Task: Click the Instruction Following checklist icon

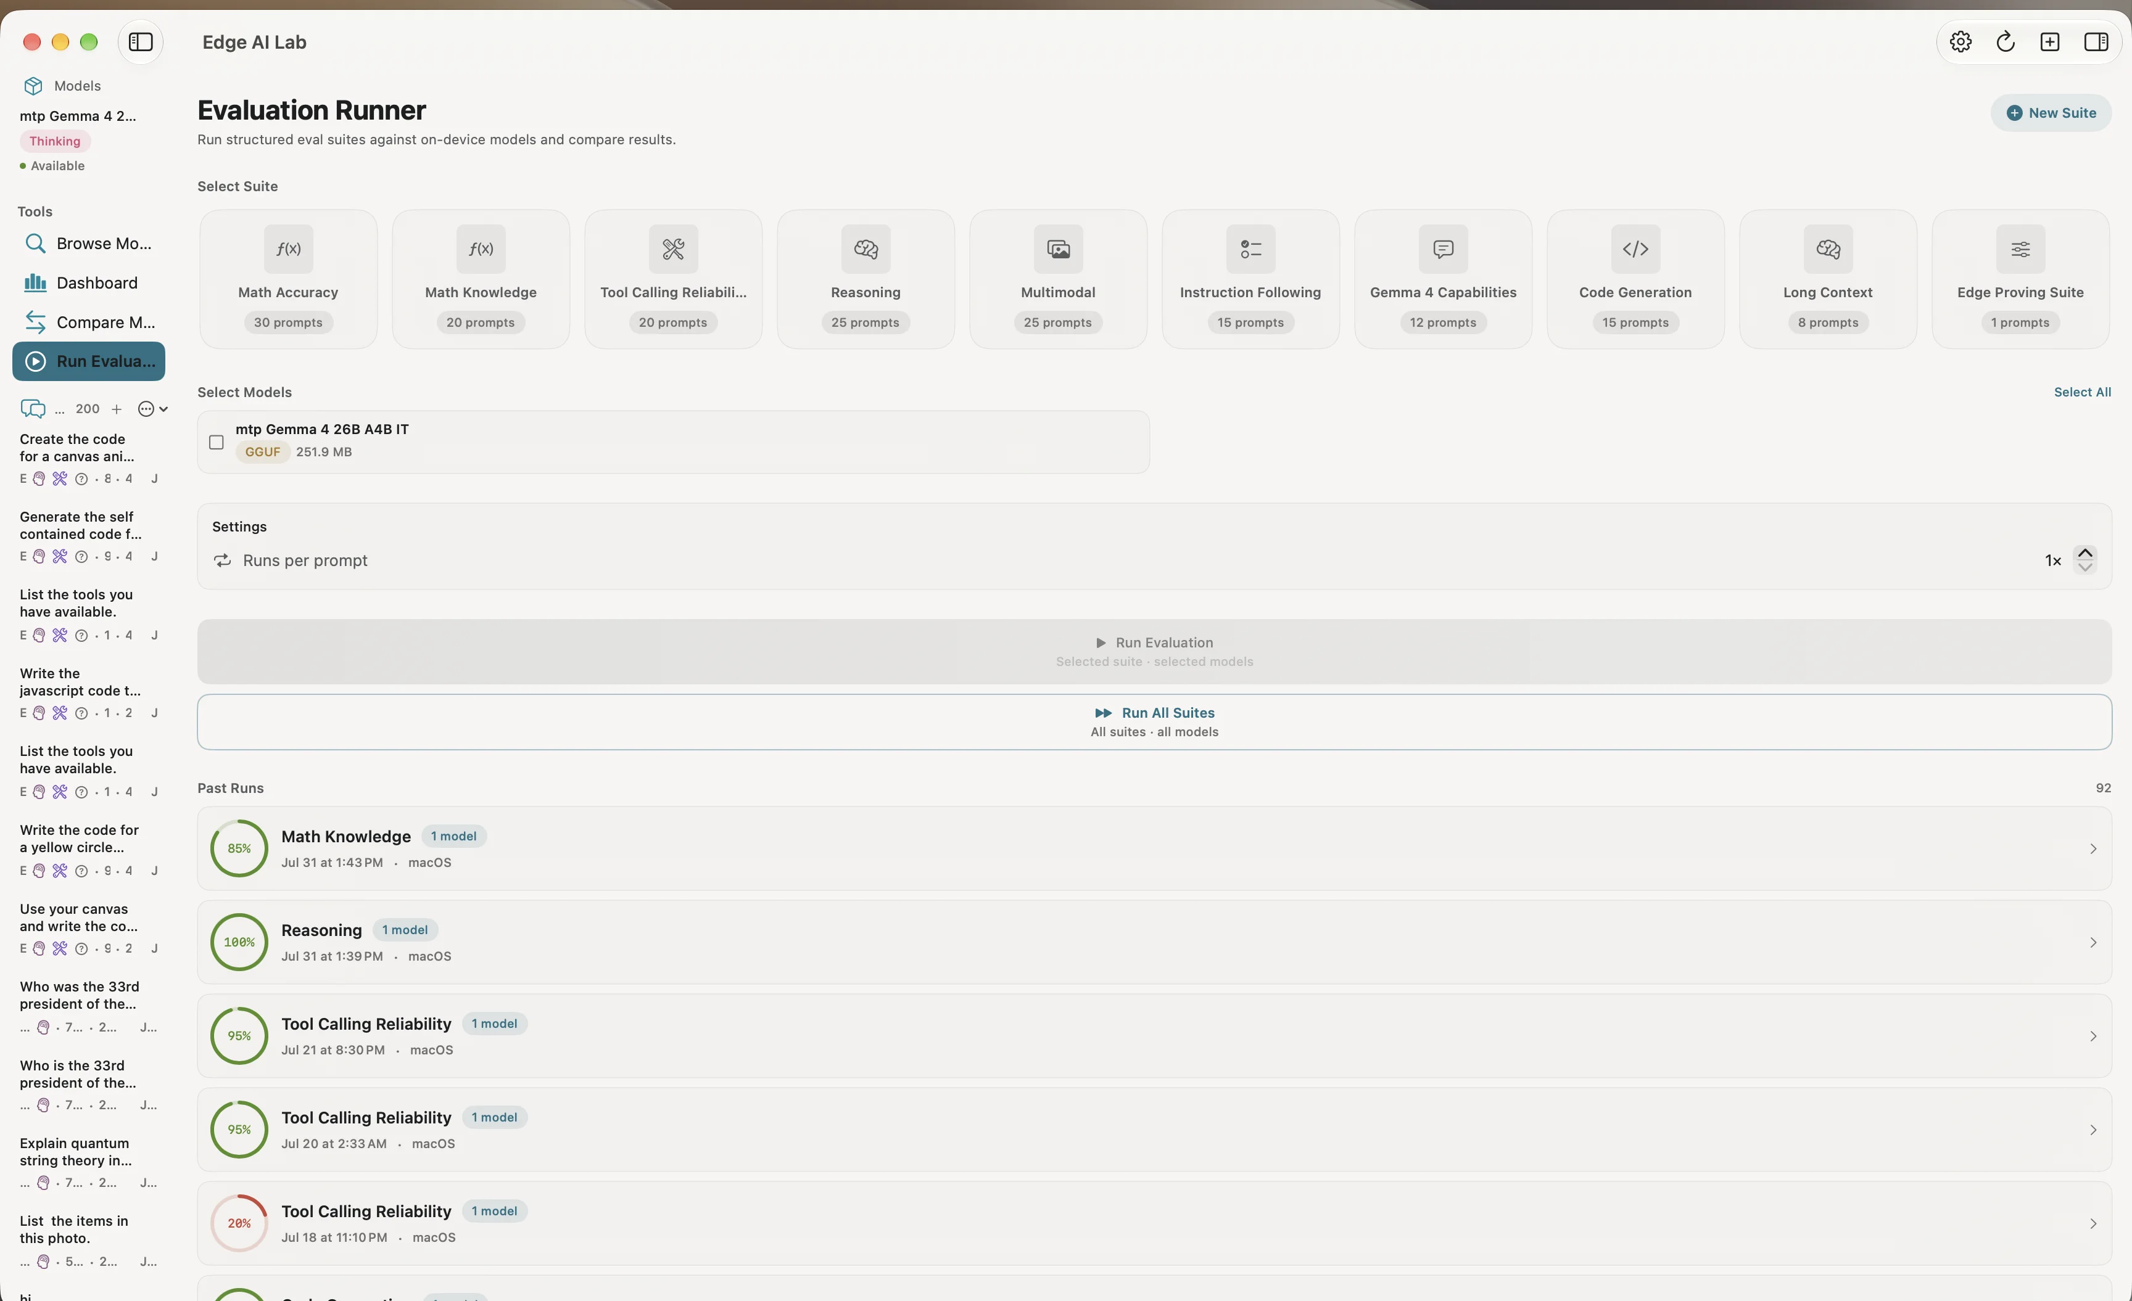Action: coord(1250,249)
